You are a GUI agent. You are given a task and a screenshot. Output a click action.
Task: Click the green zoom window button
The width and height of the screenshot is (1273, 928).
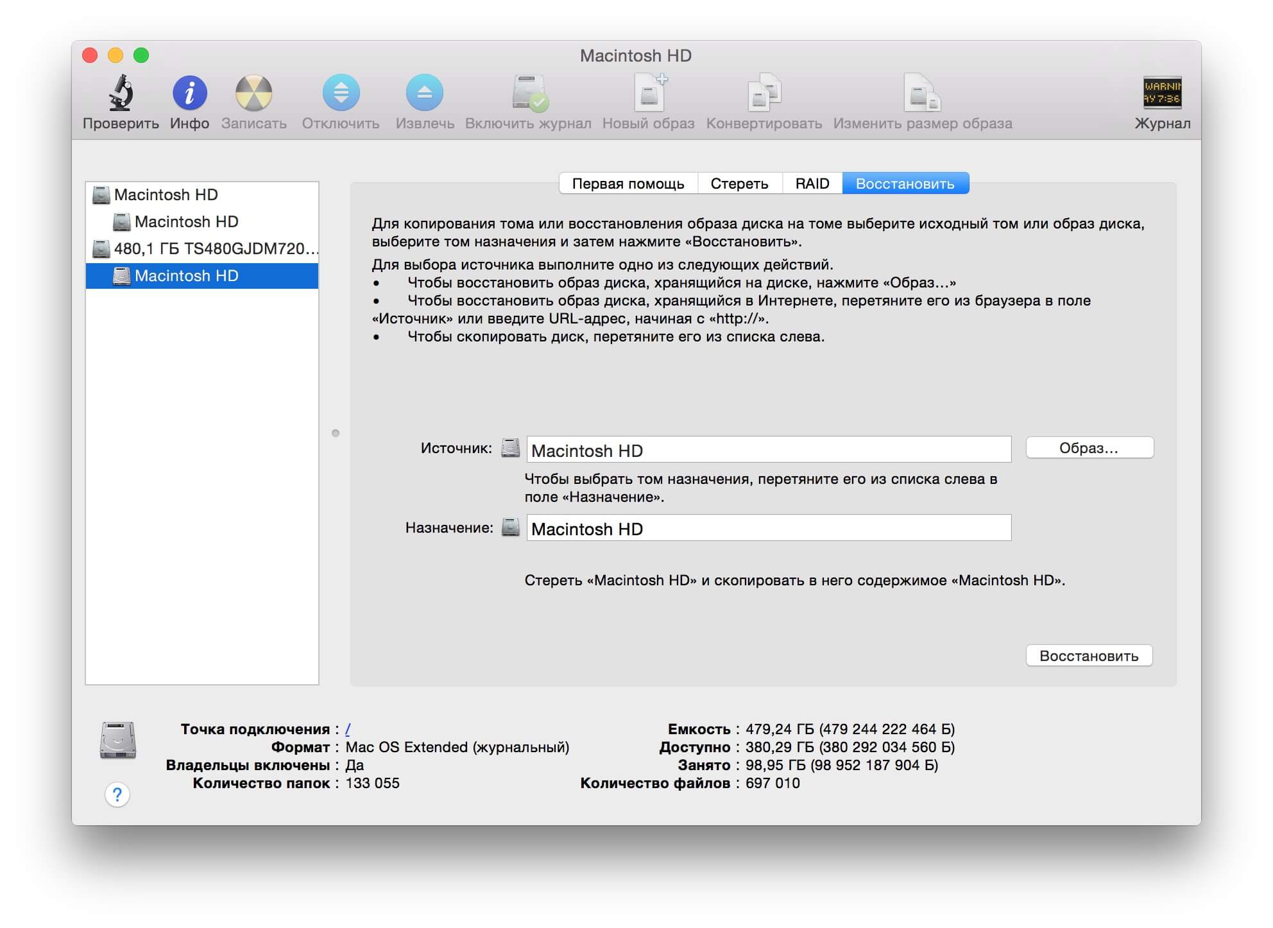[x=141, y=55]
